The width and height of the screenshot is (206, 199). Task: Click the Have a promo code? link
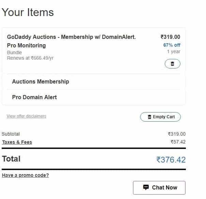(x=25, y=175)
